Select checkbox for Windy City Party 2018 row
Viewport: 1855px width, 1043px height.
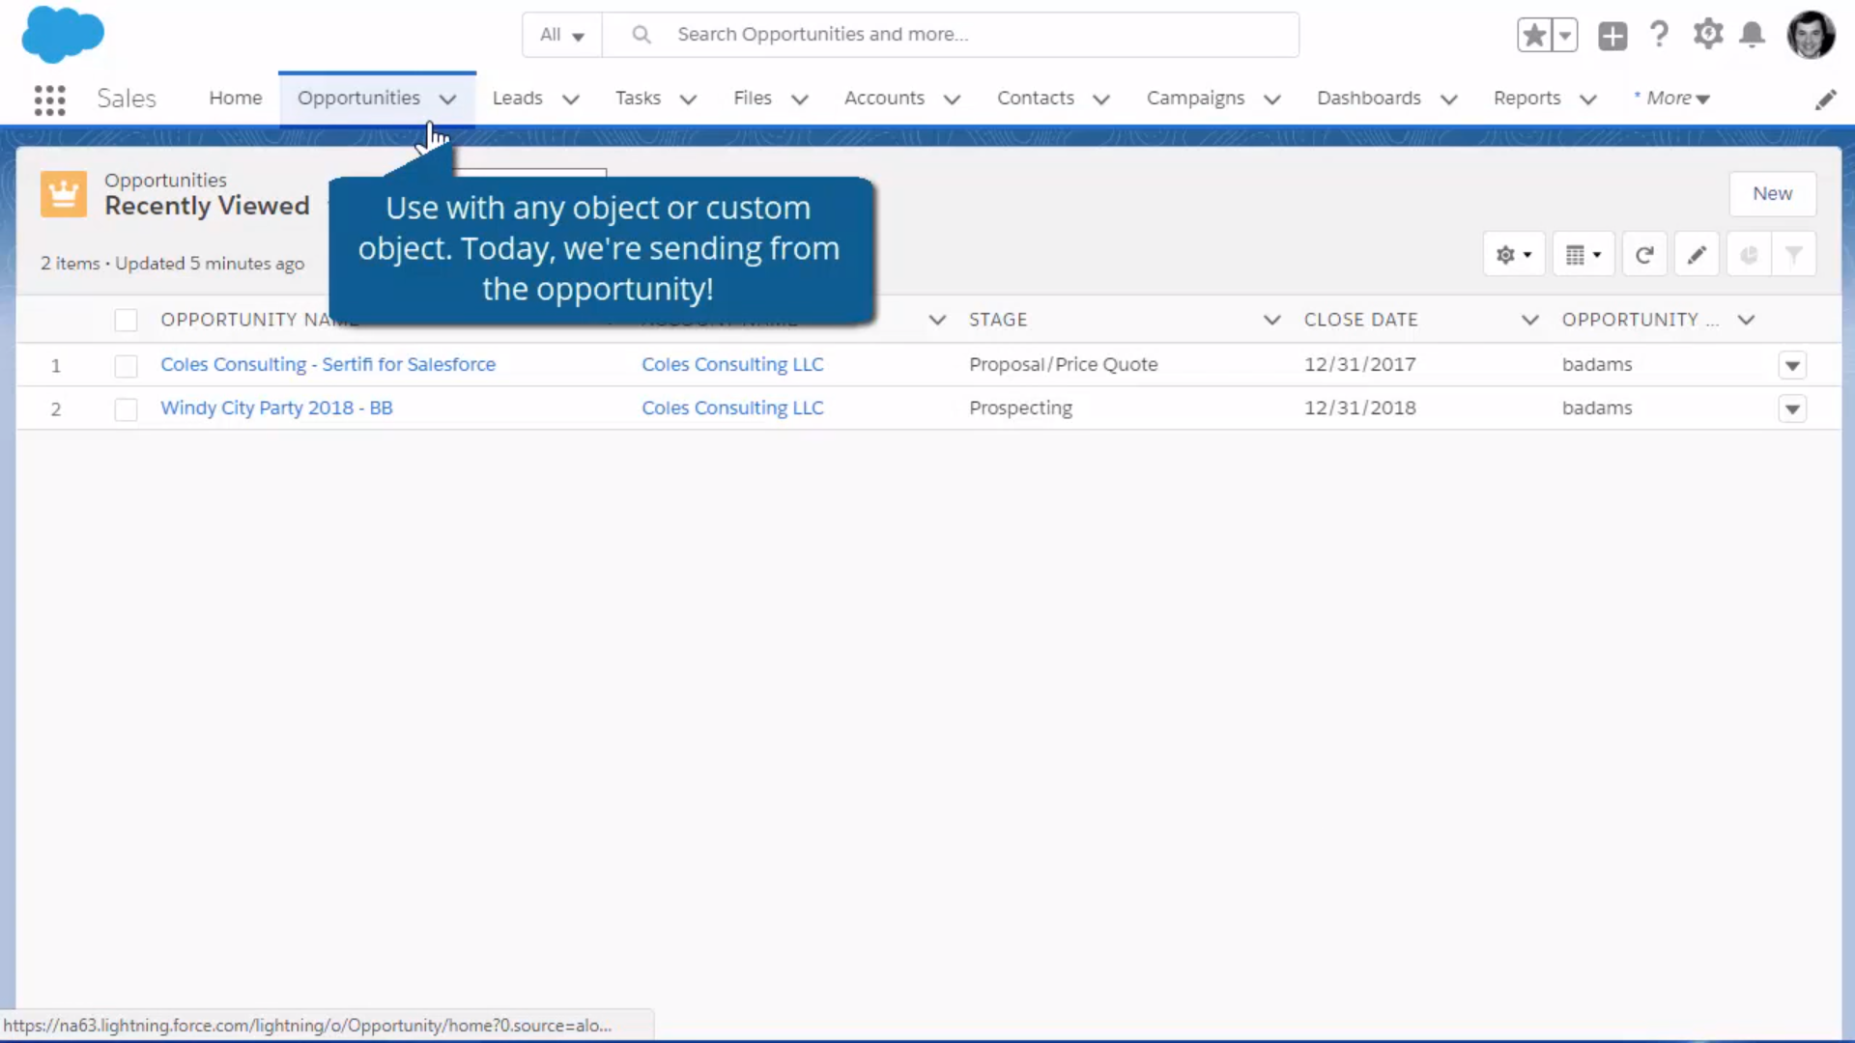click(126, 409)
